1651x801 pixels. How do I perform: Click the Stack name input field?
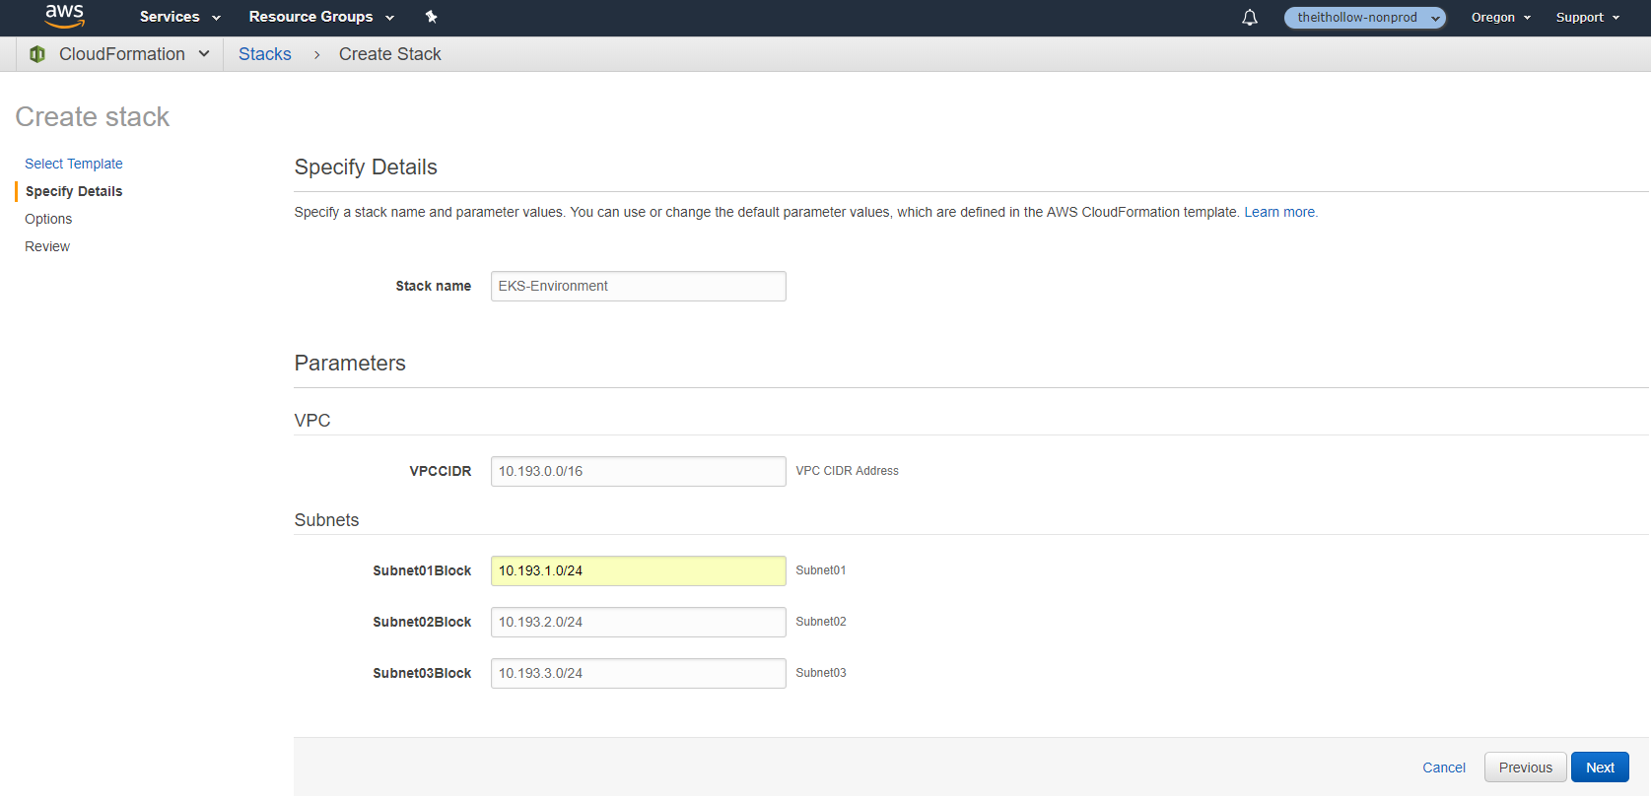(638, 287)
